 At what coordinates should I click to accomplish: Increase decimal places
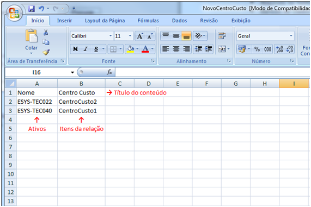coord(279,49)
